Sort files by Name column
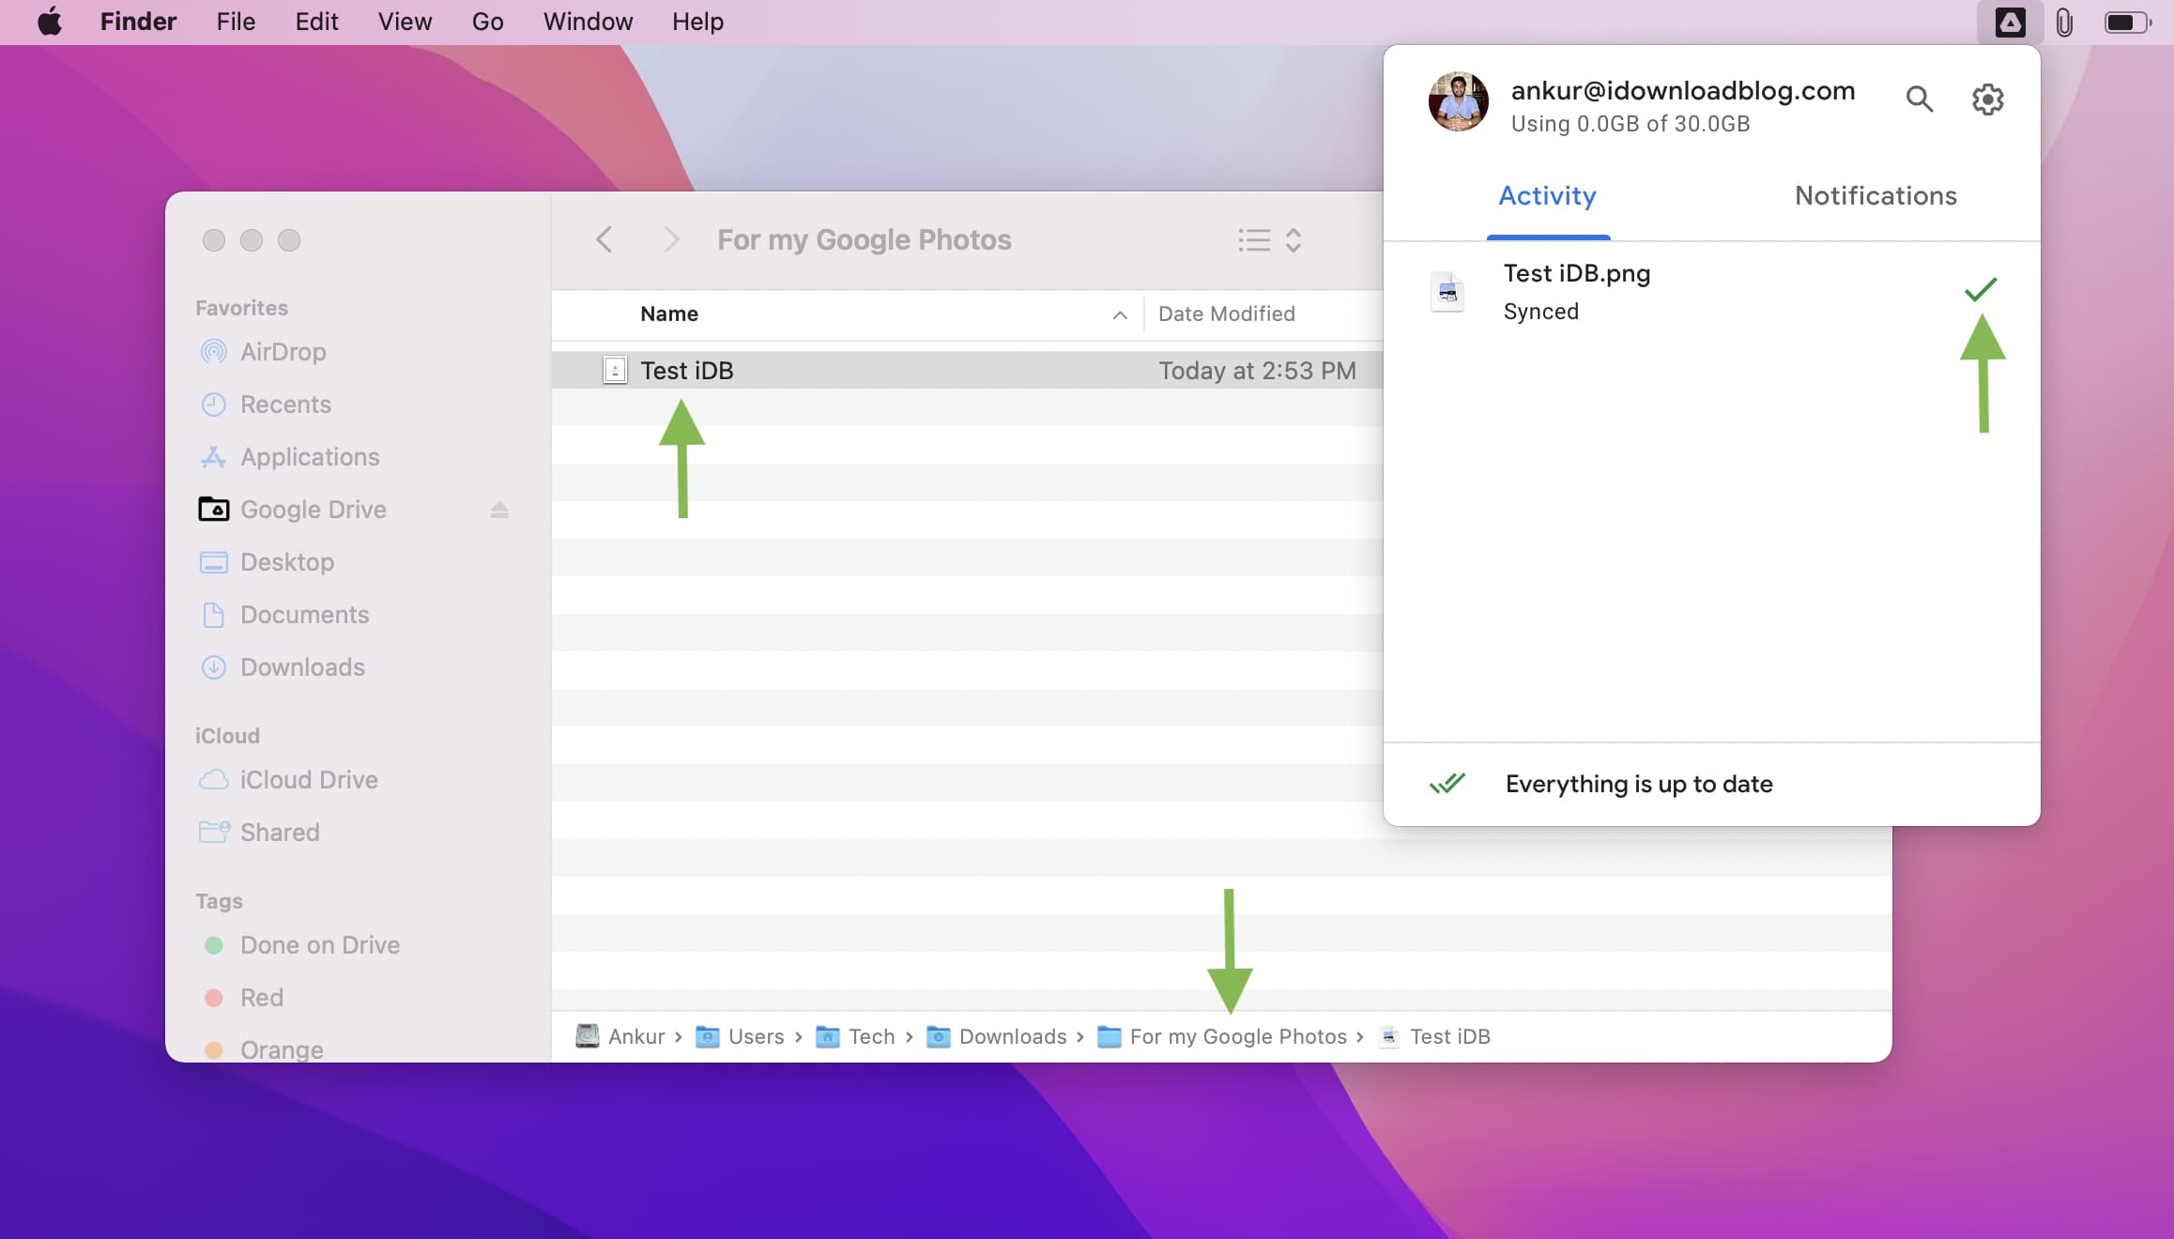This screenshot has width=2174, height=1239. click(669, 314)
